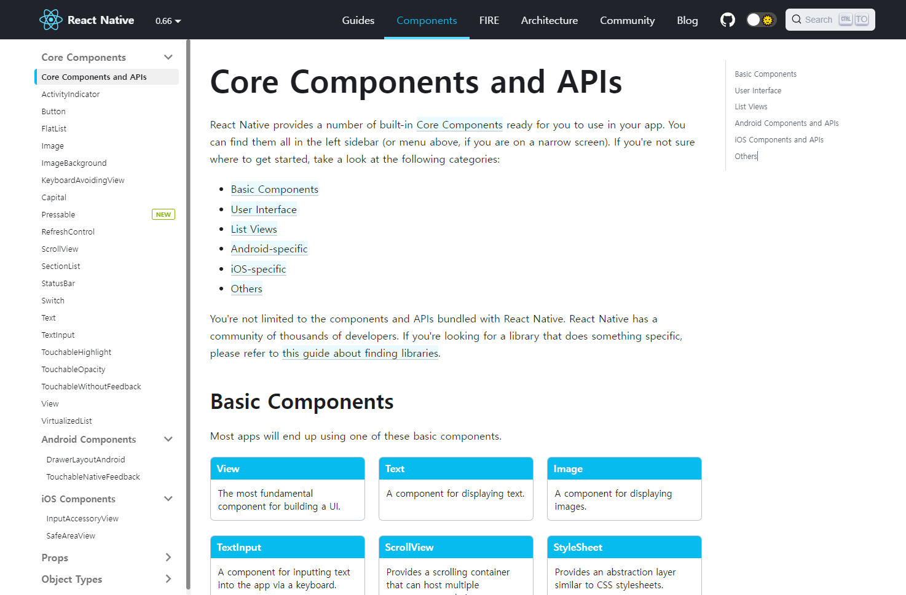Follow the Others bullet link
The width and height of the screenshot is (906, 595).
pyautogui.click(x=246, y=289)
